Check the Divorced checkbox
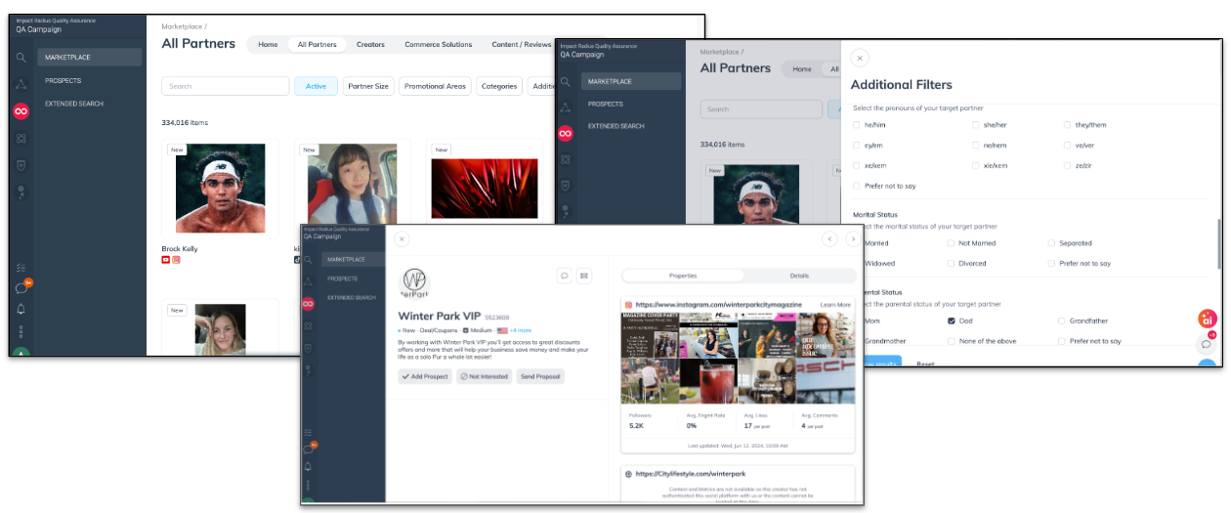This screenshot has height=513, width=1231. [x=951, y=263]
